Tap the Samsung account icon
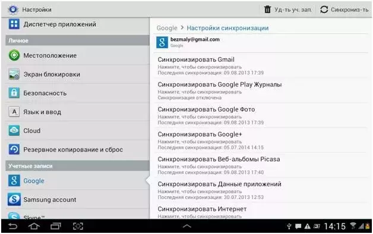The height and width of the screenshot is (234, 373). (14, 200)
